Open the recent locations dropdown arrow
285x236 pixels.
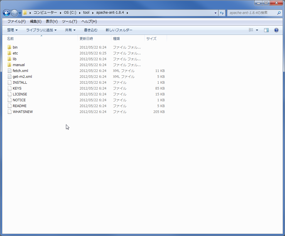tap(20, 13)
